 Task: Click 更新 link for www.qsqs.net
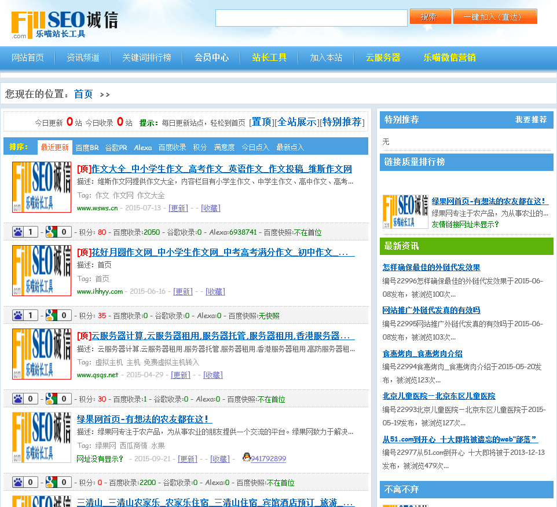click(181, 375)
